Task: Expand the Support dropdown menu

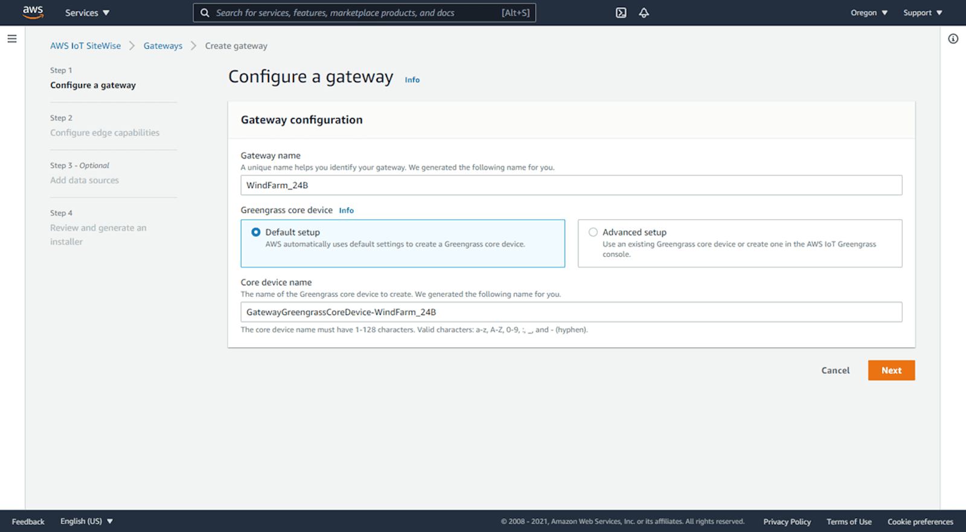Action: pyautogui.click(x=923, y=13)
